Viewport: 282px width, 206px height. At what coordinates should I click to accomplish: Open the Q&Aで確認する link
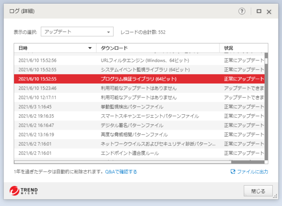coord(121,172)
